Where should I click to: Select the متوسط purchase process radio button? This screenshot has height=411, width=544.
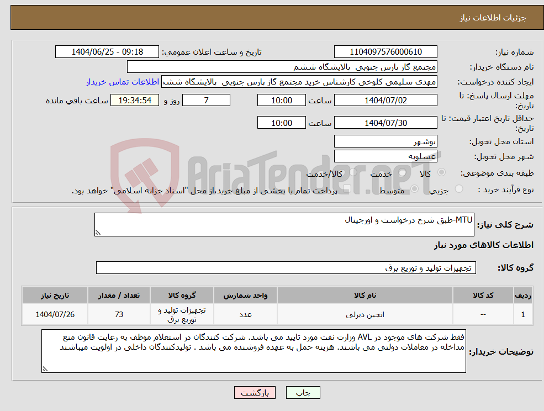coord(414,189)
